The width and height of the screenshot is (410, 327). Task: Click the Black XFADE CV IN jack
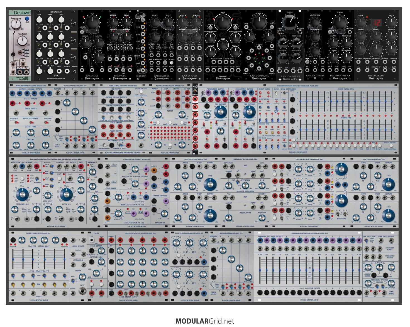tap(86, 58)
